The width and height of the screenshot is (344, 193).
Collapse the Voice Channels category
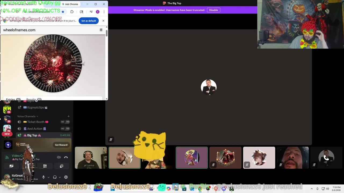tap(28, 116)
